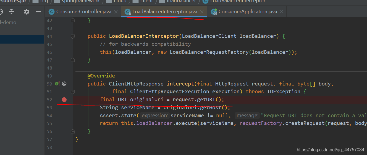Click "ClientHttpRequestExecution" parameter type
This screenshot has height=155, width=367.
tap(170, 92)
